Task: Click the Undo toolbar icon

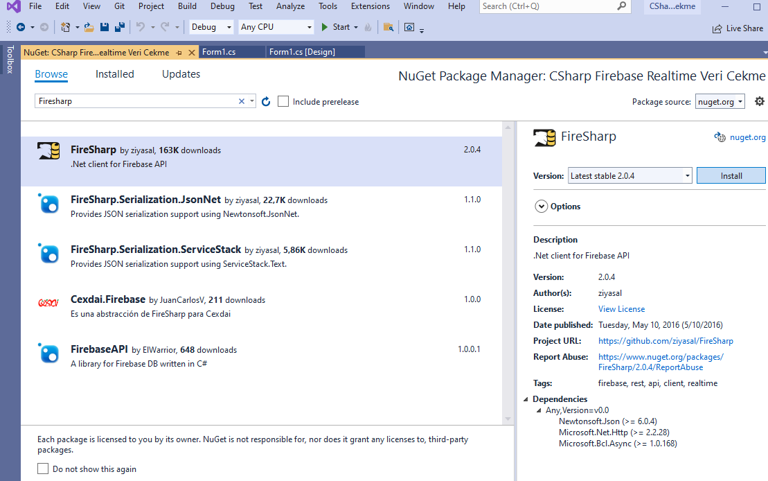Action: [x=141, y=27]
